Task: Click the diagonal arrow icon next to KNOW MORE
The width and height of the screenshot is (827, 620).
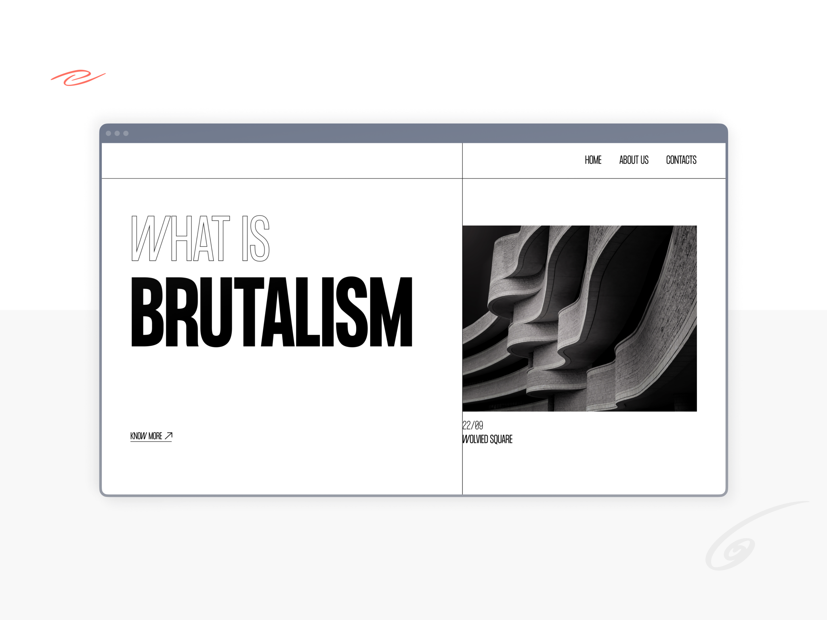Action: [x=168, y=436]
